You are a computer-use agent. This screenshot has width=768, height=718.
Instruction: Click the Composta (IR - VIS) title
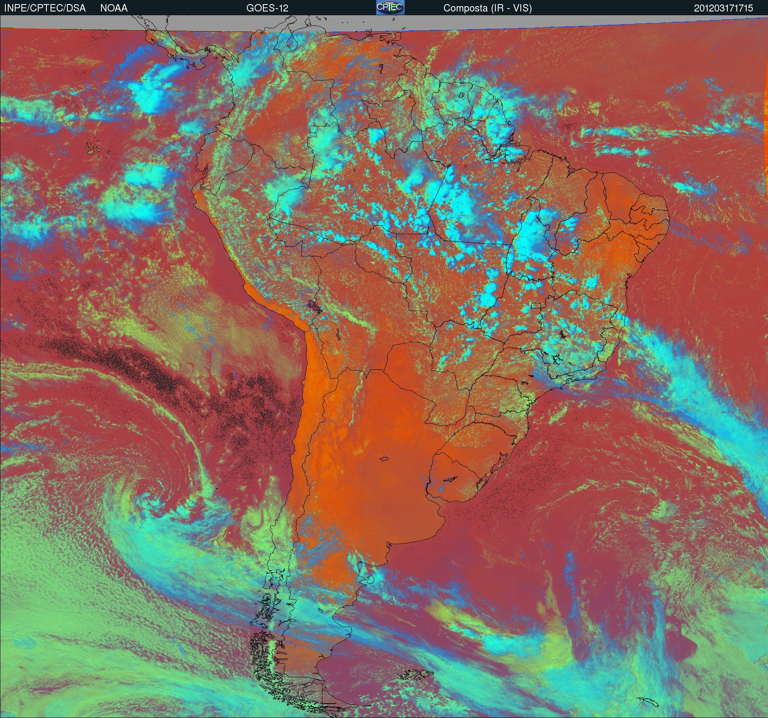coord(487,8)
